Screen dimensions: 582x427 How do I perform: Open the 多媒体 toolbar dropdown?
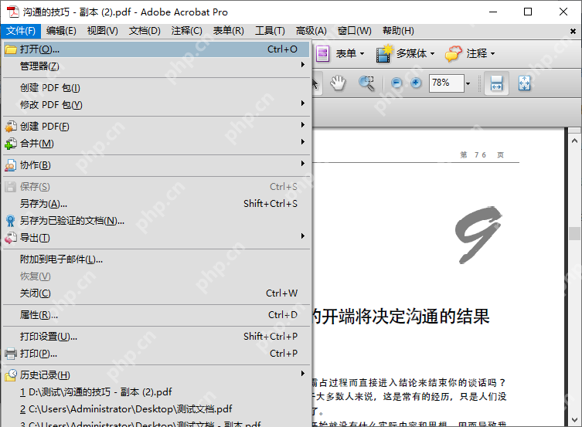click(x=432, y=54)
